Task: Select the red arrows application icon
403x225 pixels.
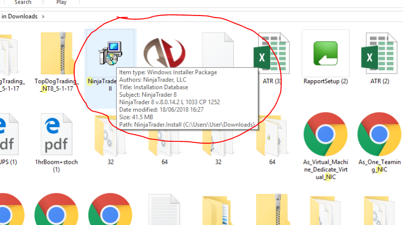Action: [x=165, y=53]
